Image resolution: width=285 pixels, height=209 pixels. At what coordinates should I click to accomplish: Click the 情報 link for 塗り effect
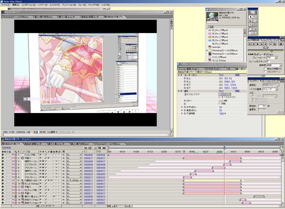237,91
